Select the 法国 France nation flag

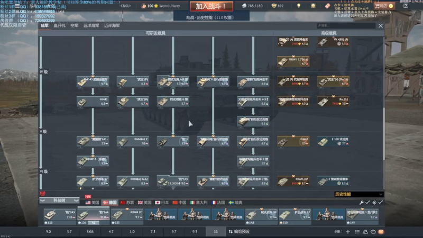click(x=218, y=203)
